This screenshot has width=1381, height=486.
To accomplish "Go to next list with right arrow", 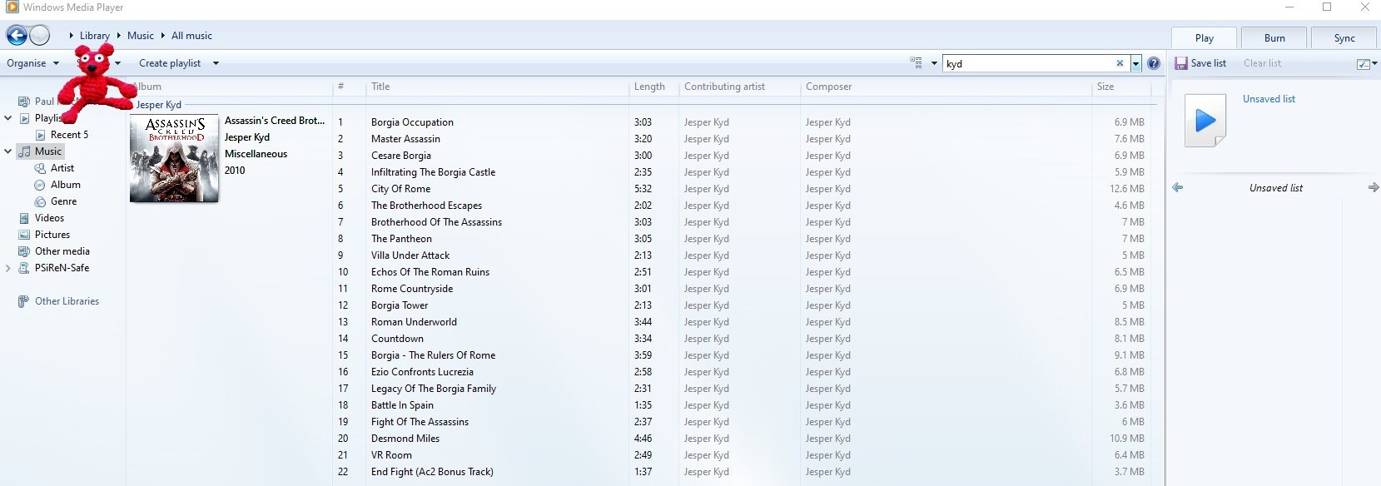I will pyautogui.click(x=1374, y=188).
